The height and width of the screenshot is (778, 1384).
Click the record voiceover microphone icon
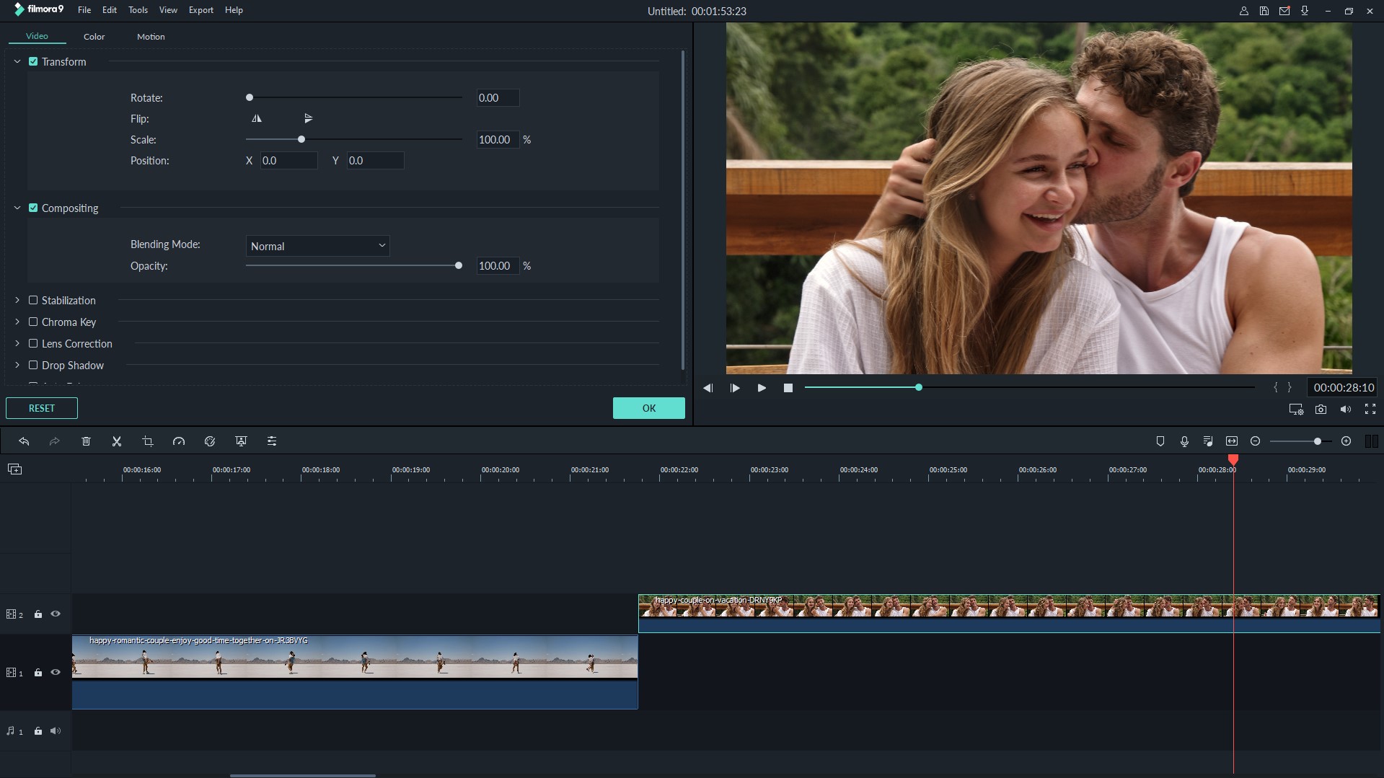pos(1184,441)
